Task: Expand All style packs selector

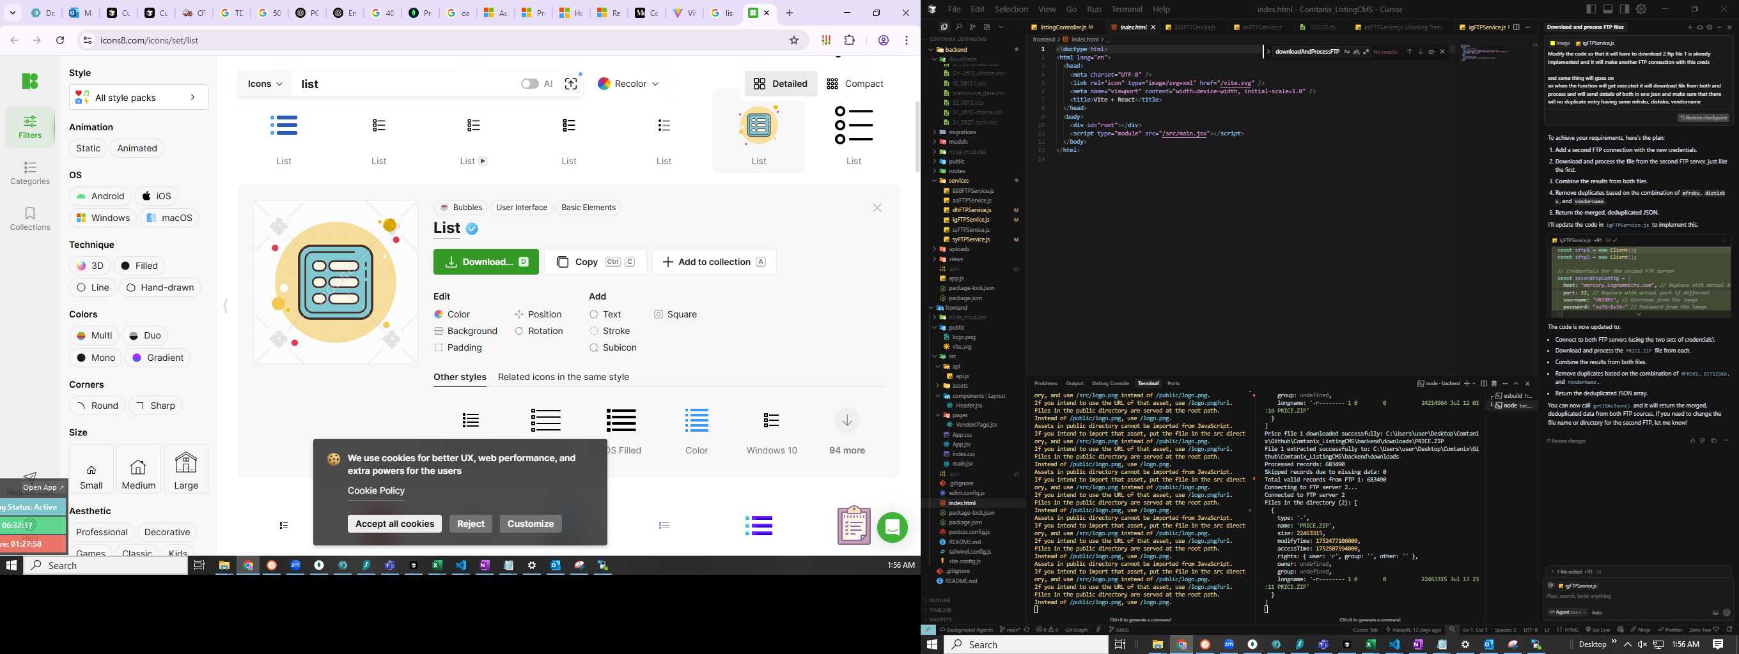Action: click(138, 98)
